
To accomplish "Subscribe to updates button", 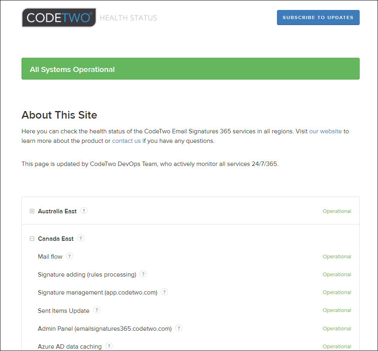I will (x=318, y=18).
